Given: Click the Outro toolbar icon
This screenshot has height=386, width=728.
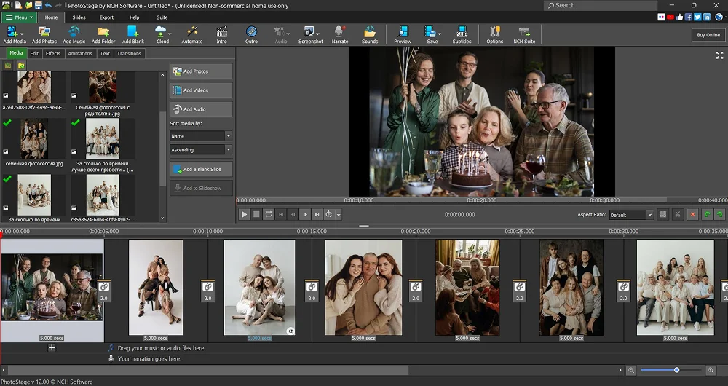Looking at the screenshot, I should [x=251, y=34].
